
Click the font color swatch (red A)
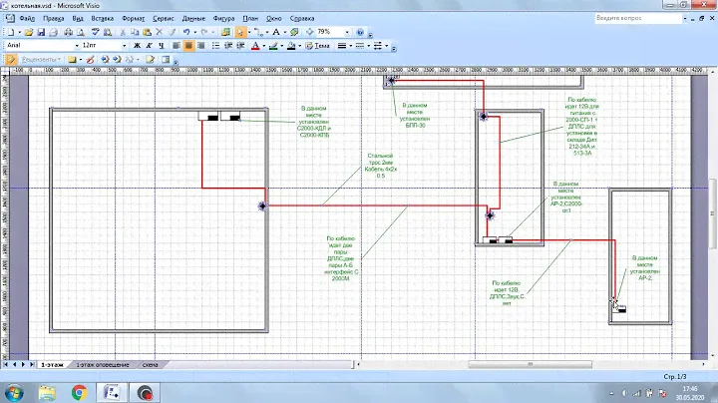click(x=256, y=46)
